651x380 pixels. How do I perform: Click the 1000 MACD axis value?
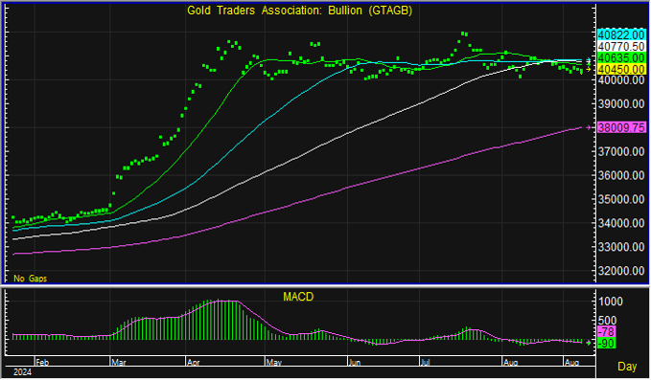coord(611,302)
